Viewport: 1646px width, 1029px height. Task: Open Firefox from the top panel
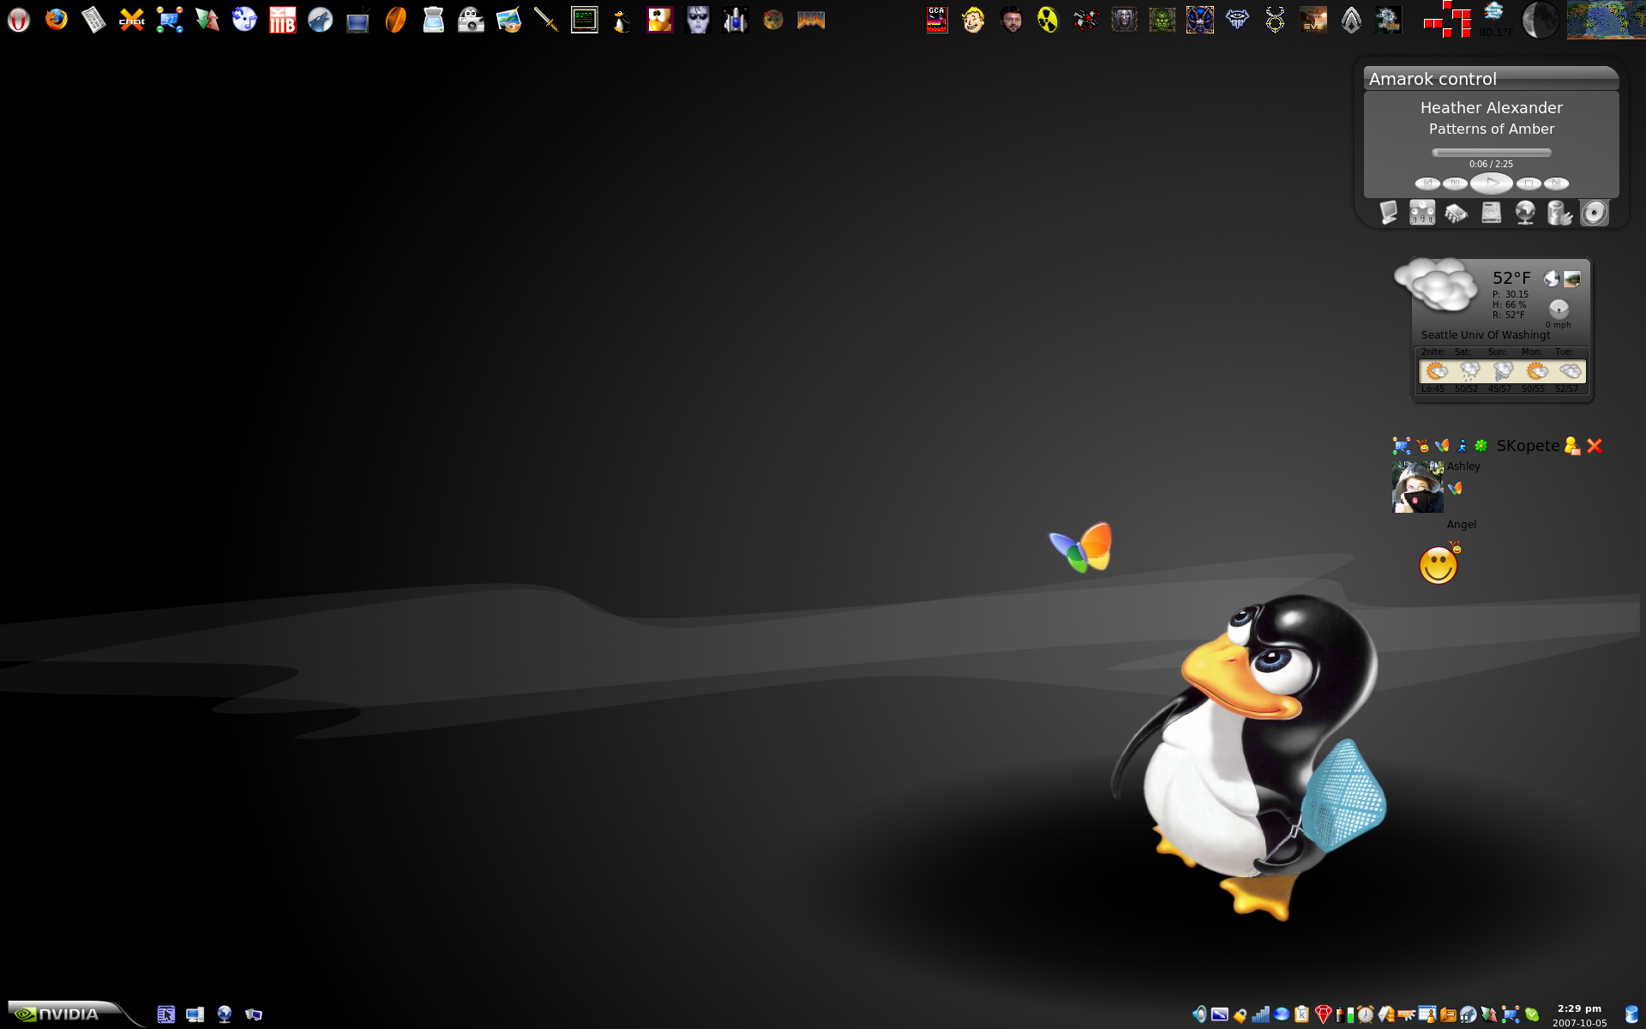tap(57, 19)
